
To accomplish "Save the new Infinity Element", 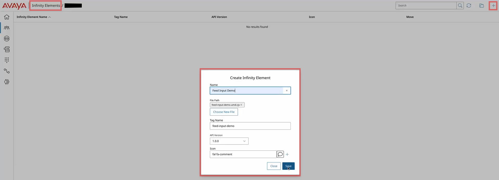I will [288, 166].
